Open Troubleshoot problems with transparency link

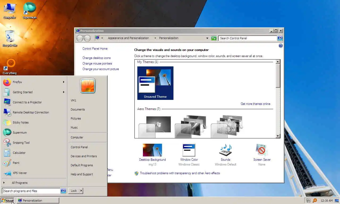(x=180, y=173)
